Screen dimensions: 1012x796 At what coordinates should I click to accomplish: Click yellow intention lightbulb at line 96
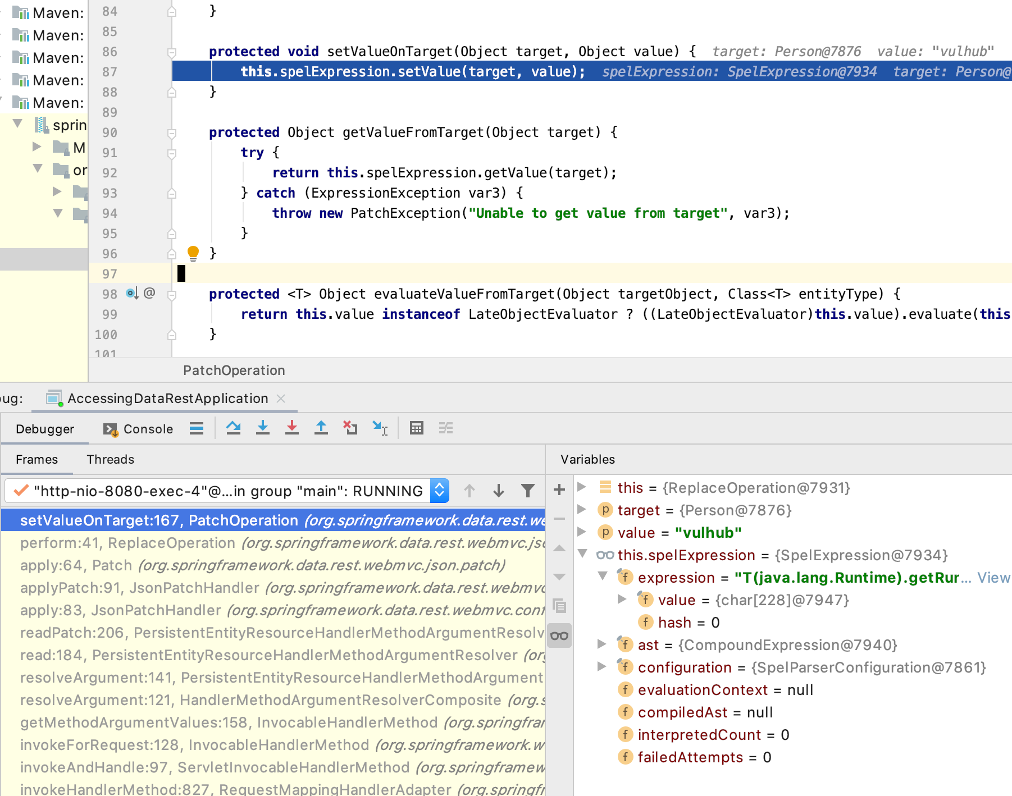193,253
